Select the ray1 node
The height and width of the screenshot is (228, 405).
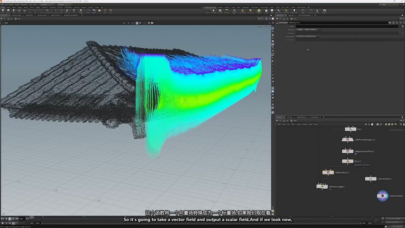pyautogui.click(x=350, y=129)
